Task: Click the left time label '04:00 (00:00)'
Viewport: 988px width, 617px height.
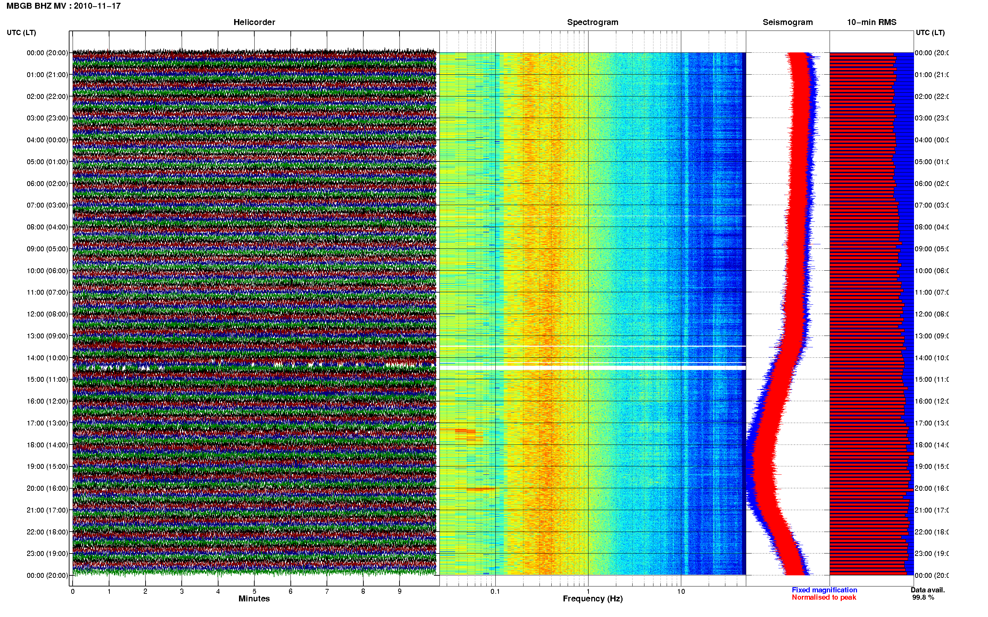Action: click(x=47, y=140)
